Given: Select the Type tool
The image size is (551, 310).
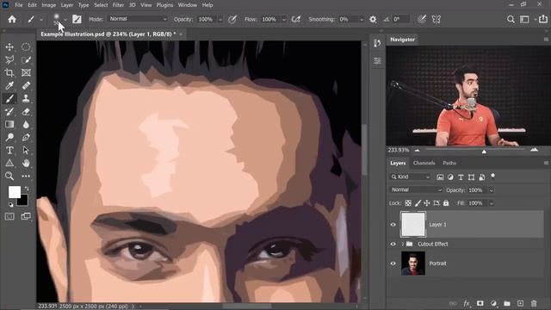Looking at the screenshot, I should [9, 150].
